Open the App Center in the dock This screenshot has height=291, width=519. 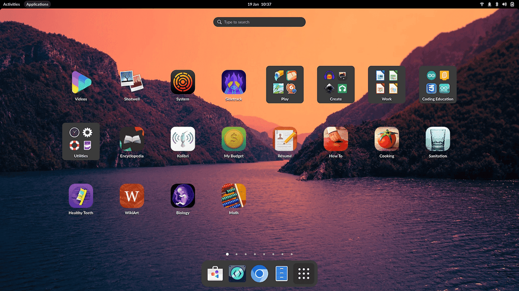215,273
